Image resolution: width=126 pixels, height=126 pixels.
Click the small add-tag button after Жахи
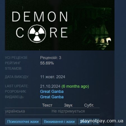coord(96,122)
